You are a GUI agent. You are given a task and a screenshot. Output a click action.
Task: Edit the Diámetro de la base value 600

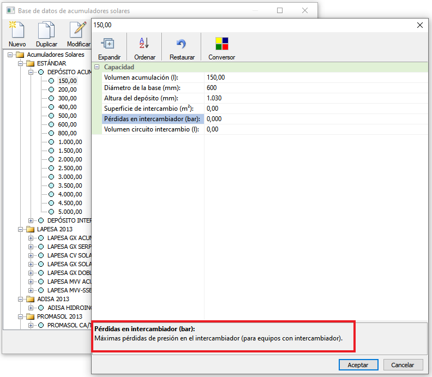[x=316, y=88]
